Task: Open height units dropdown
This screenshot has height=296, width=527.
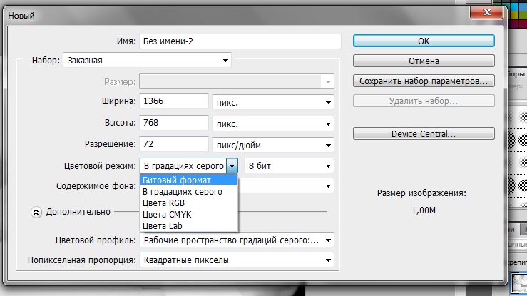Action: (x=273, y=123)
